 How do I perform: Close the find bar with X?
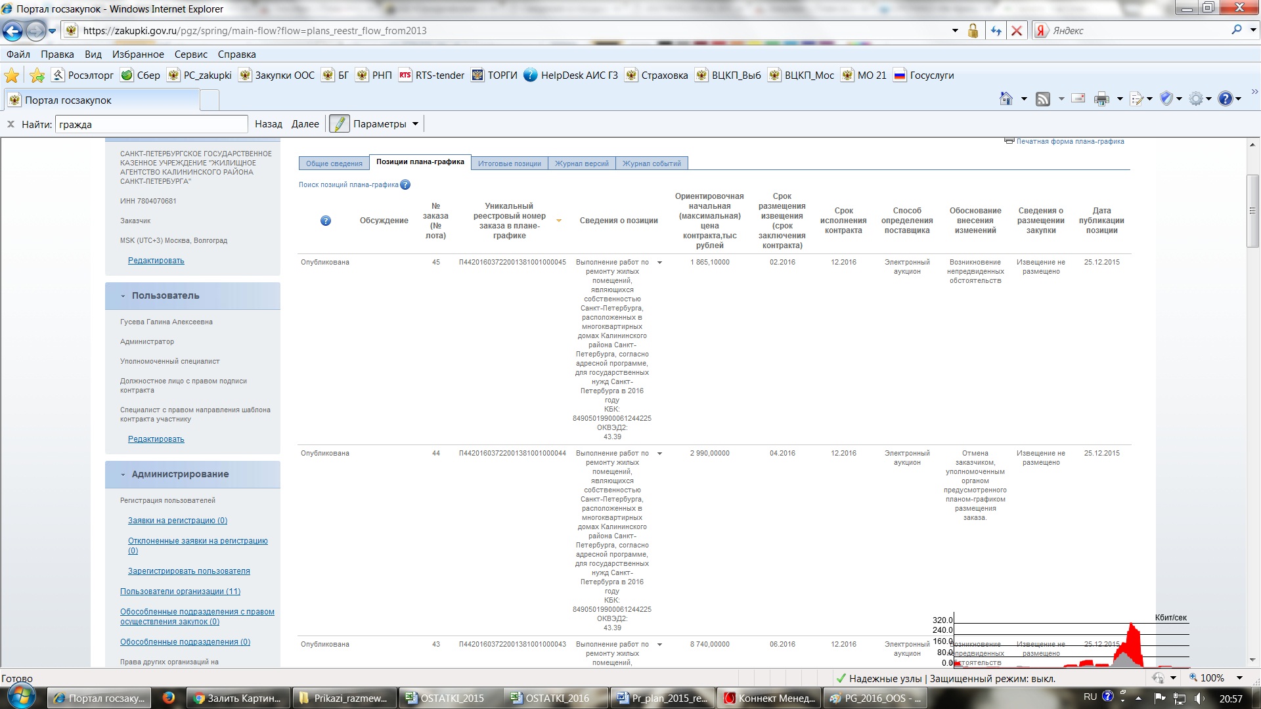[11, 124]
